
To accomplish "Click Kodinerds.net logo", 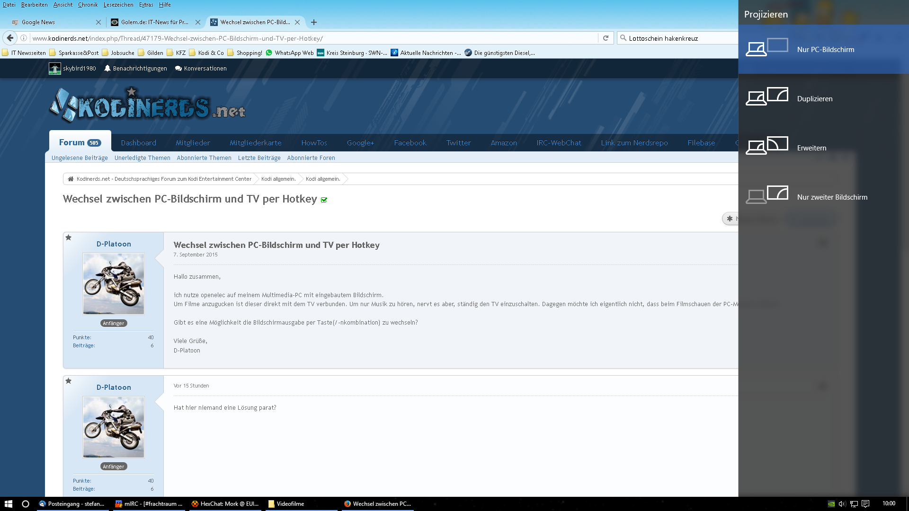I will click(x=147, y=105).
